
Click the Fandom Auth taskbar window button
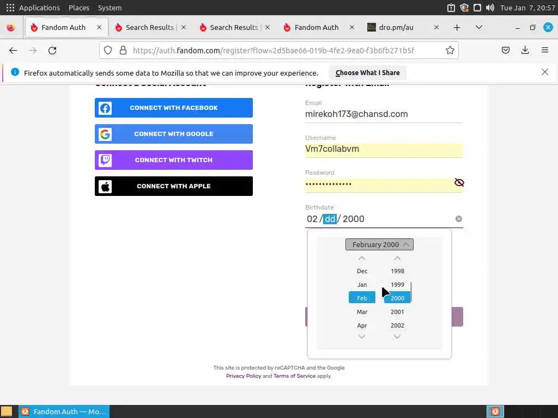64,411
